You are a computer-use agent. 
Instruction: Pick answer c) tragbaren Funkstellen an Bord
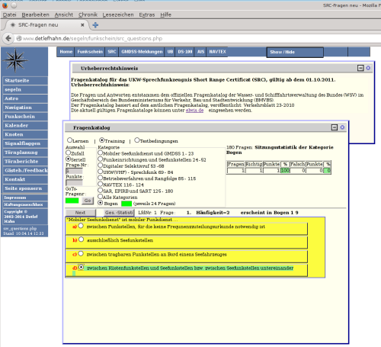tap(81, 253)
